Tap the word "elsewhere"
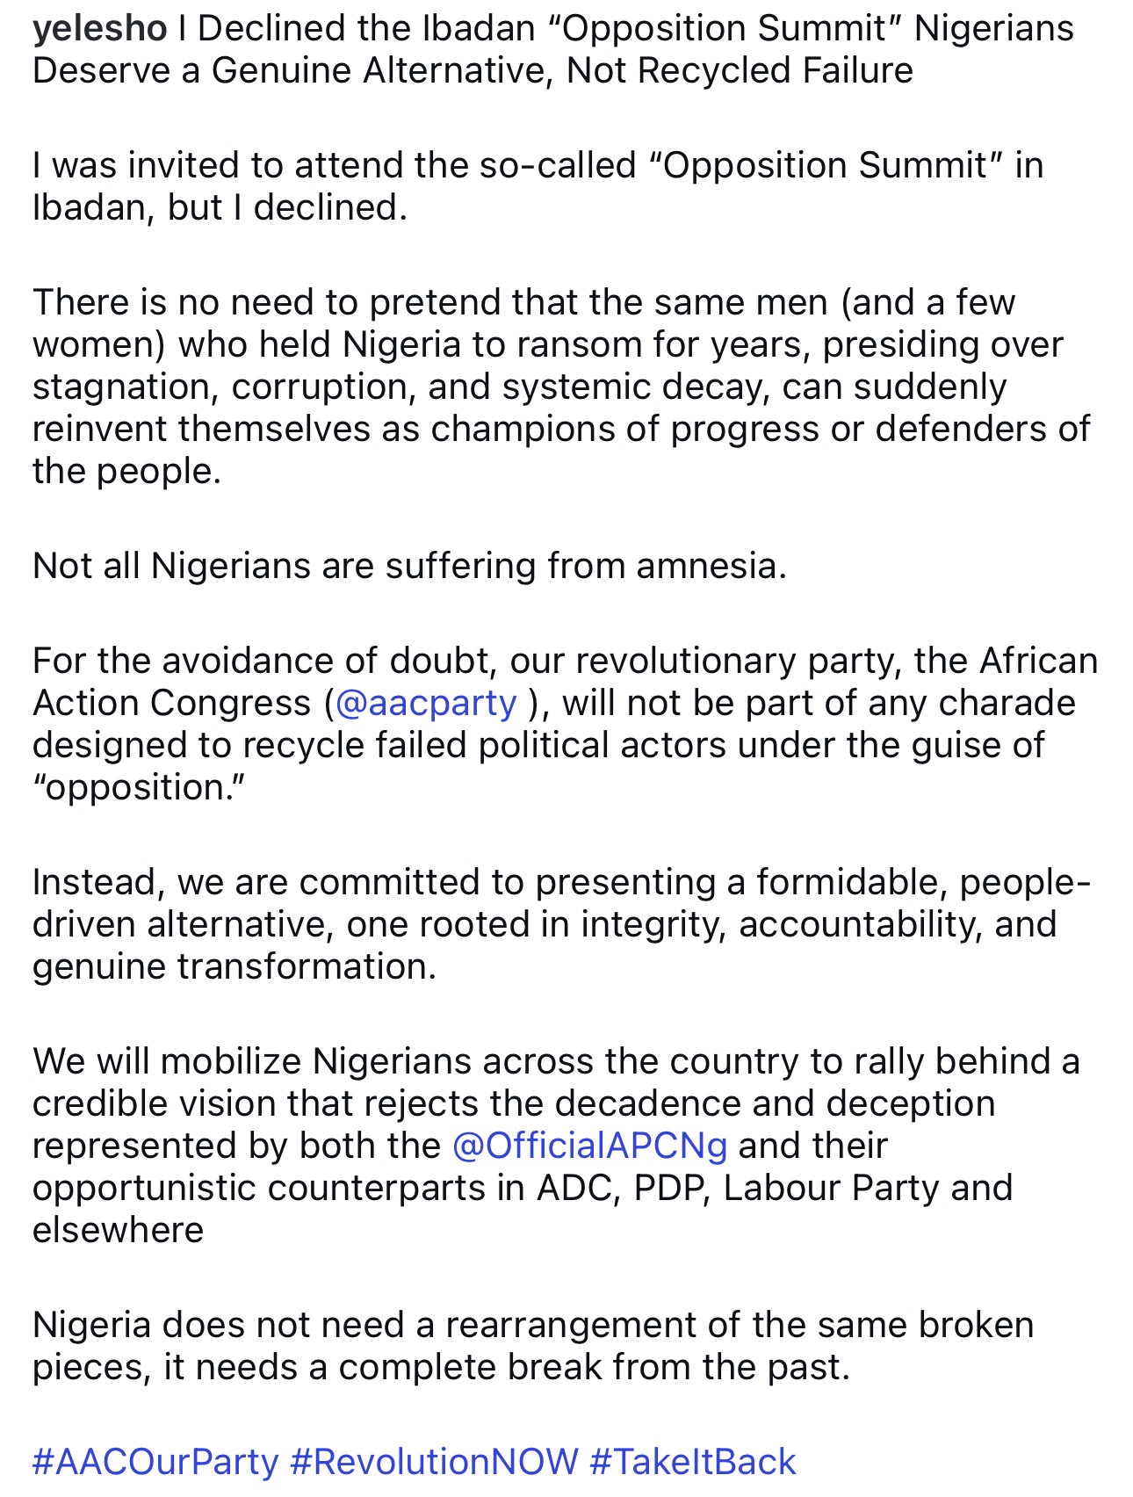The height and width of the screenshot is (1497, 1133). coord(118,1230)
